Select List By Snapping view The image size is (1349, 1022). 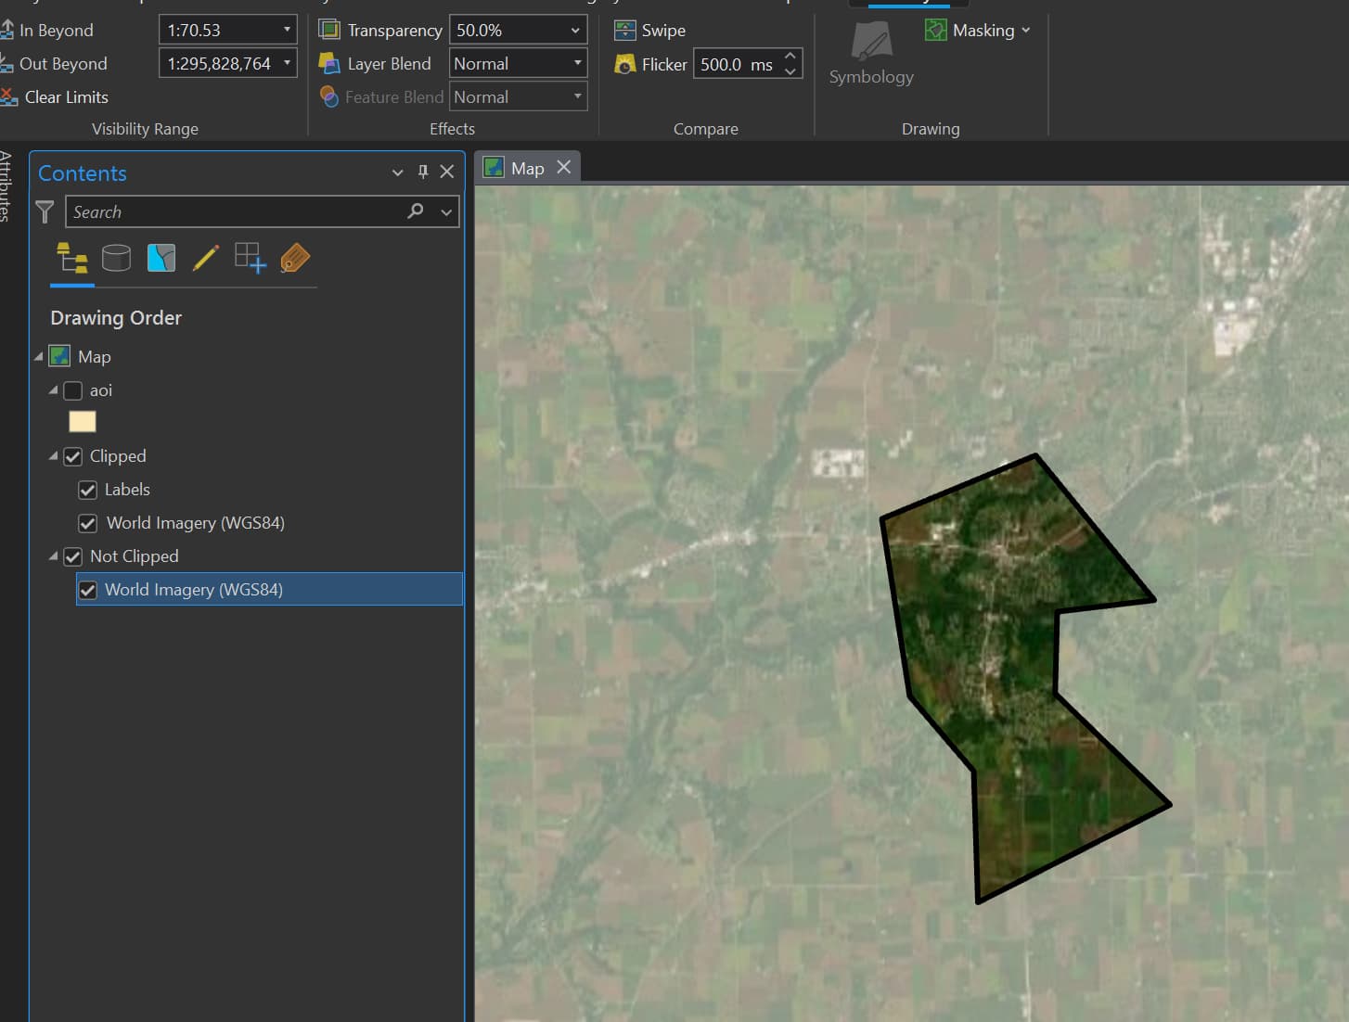[x=250, y=258]
